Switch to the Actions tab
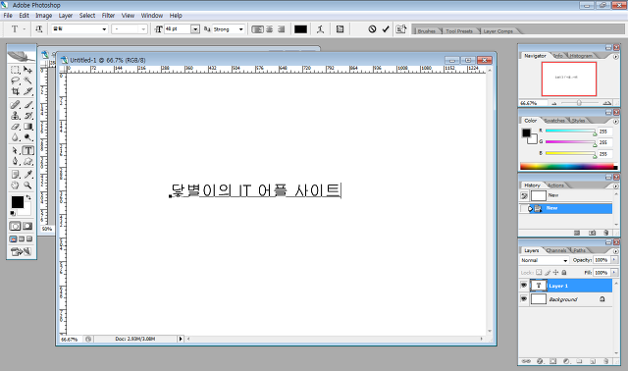This screenshot has height=371, width=628. 556,185
